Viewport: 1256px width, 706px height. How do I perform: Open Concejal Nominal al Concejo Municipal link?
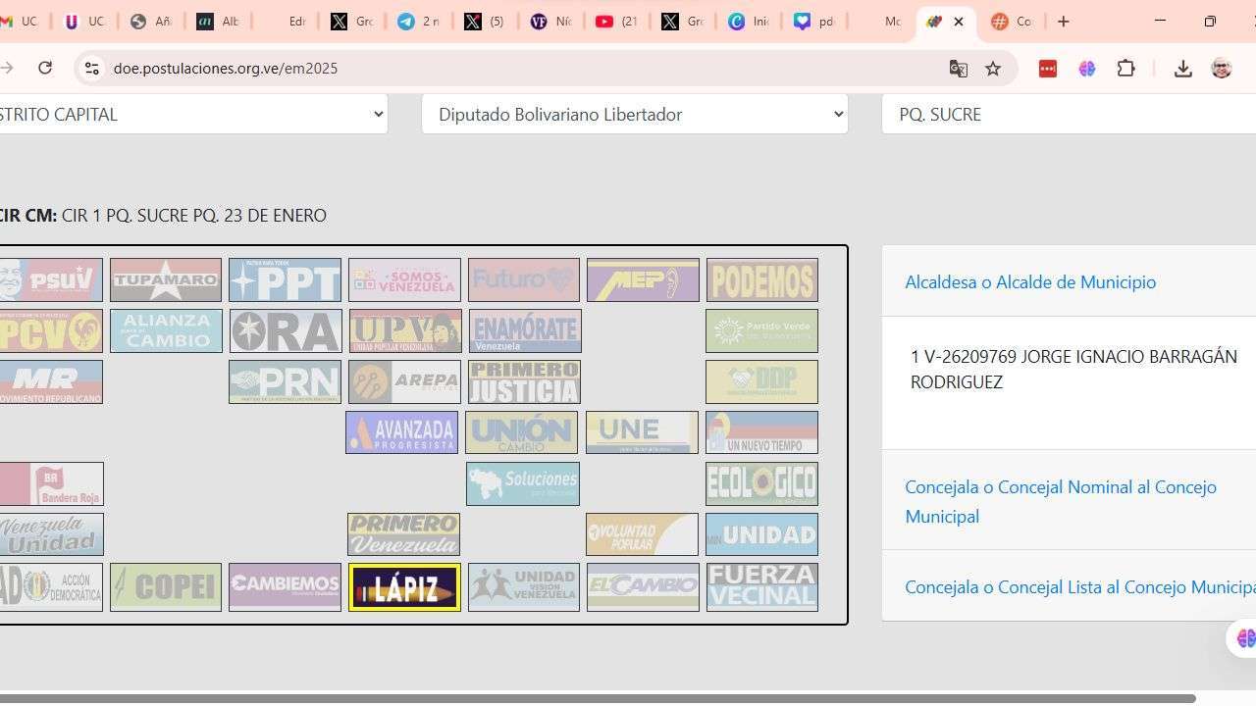coord(1061,501)
